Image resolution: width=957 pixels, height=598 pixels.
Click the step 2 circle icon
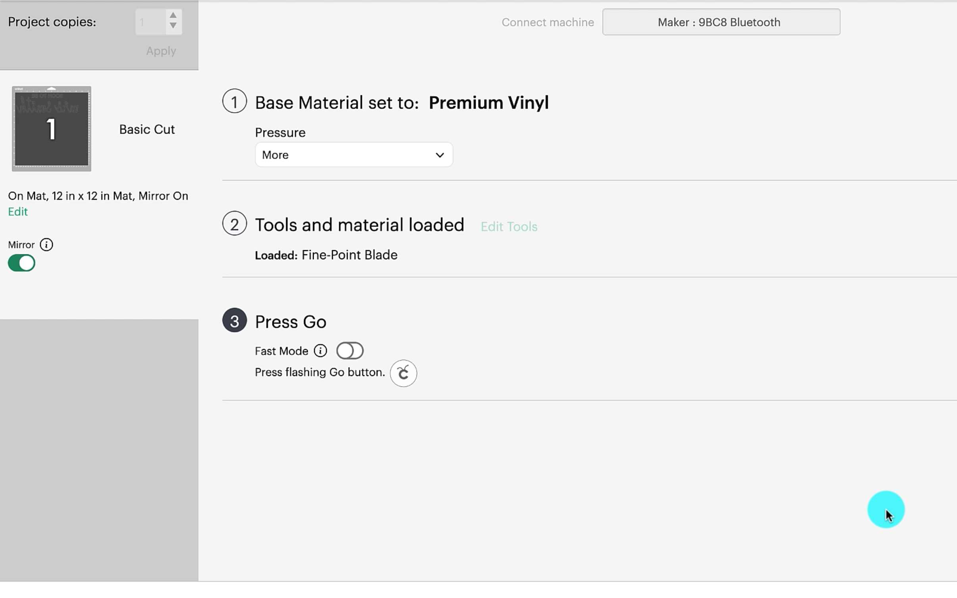[234, 224]
